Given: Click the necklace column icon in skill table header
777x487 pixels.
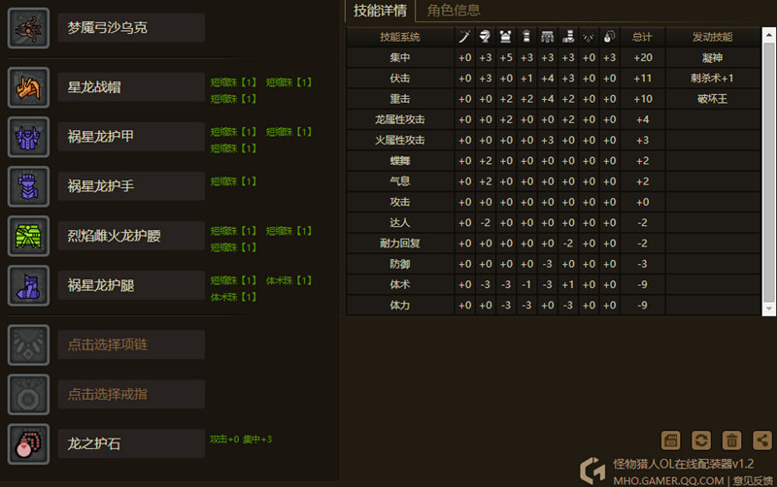Looking at the screenshot, I should tap(589, 37).
